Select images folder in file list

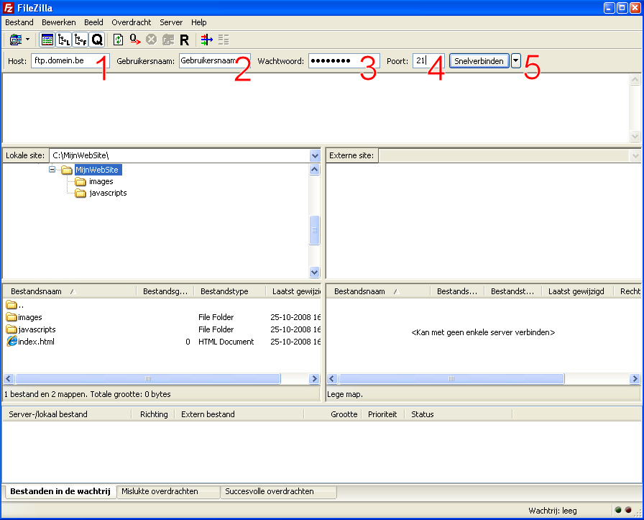click(x=24, y=317)
